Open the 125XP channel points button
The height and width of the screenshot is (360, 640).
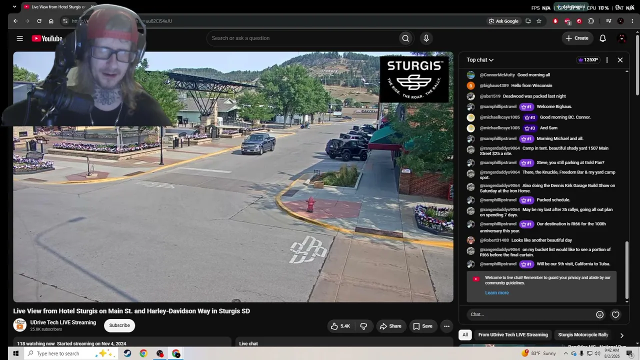588,60
